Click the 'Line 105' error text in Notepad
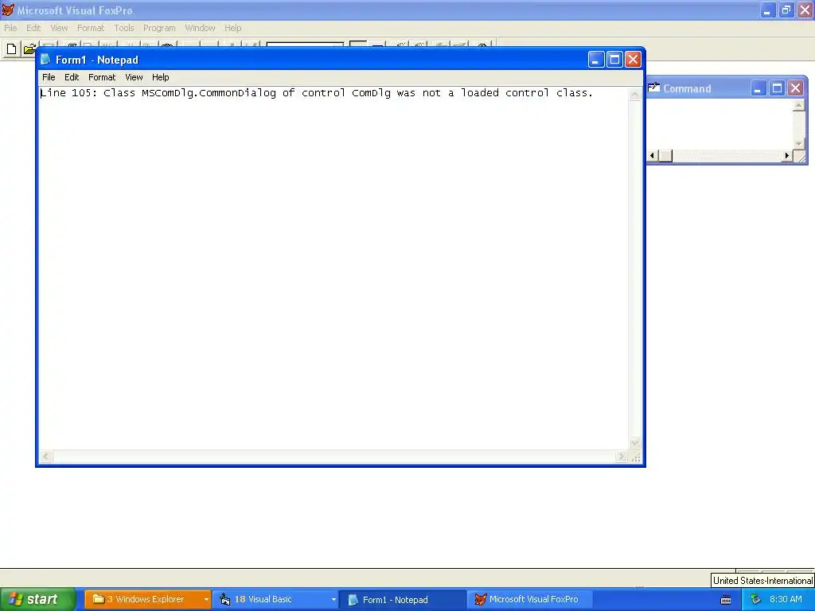The height and width of the screenshot is (611, 815). 317,93
